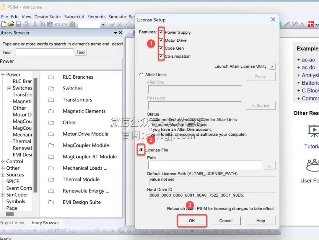
Task: Click the Save floppy disk icon
Action: [19, 24]
